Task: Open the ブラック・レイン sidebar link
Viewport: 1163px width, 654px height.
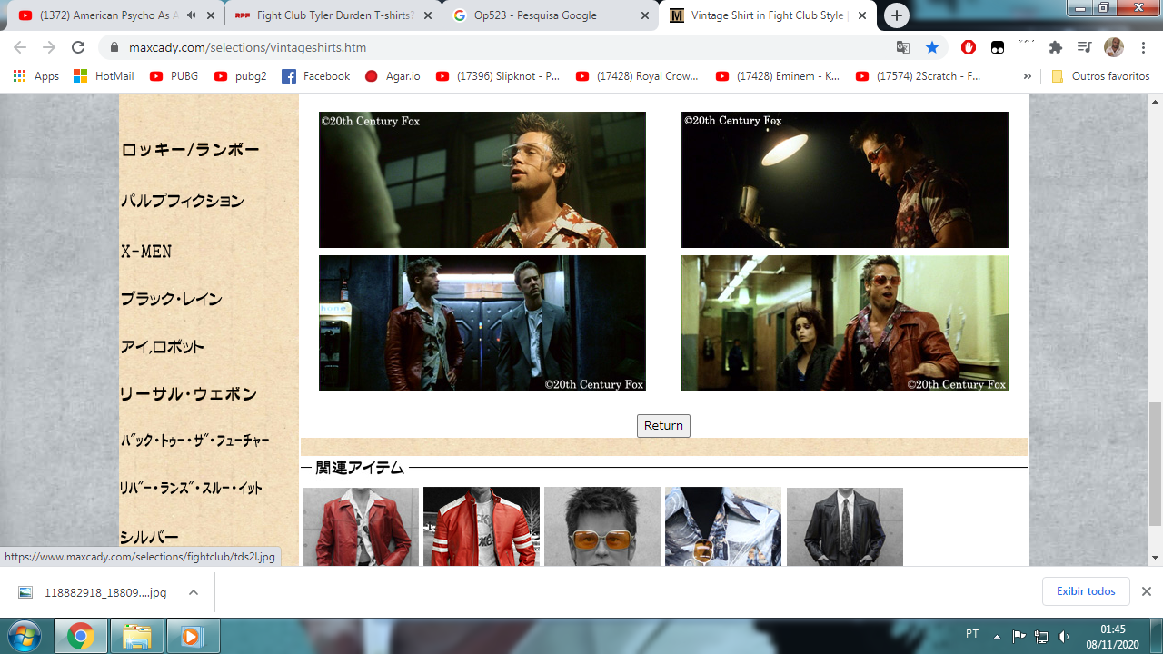Action: [x=172, y=299]
